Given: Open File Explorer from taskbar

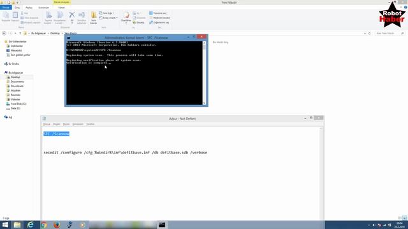Looking at the screenshot, I should [17, 225].
